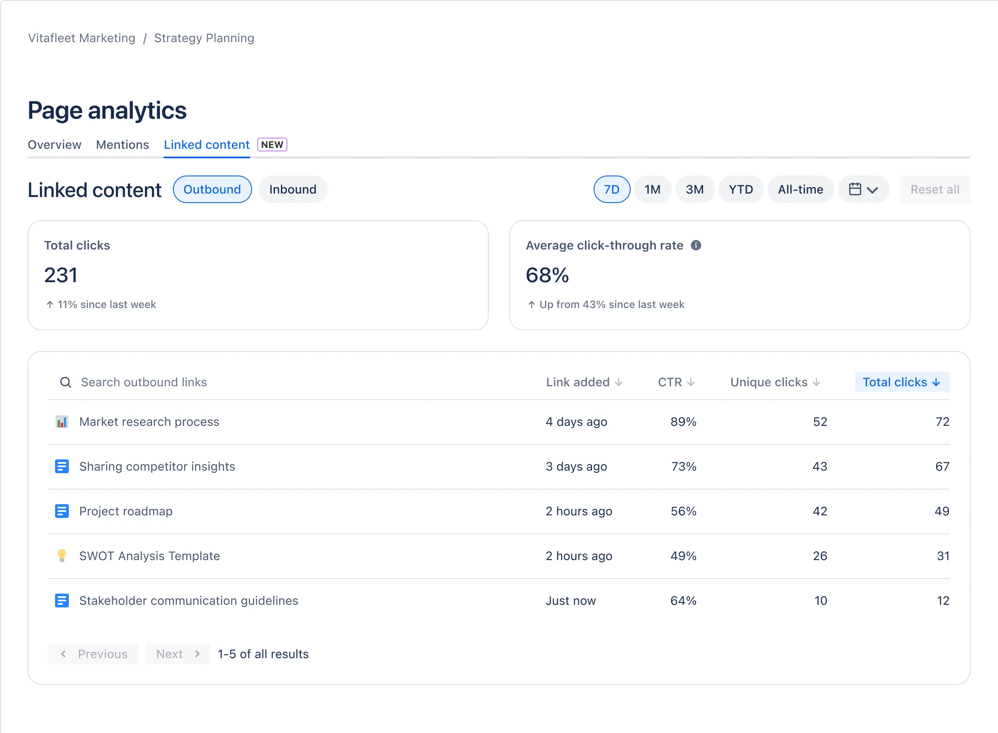
Task: Click the page icon for Stakeholder communication guidelines
Action: 62,601
